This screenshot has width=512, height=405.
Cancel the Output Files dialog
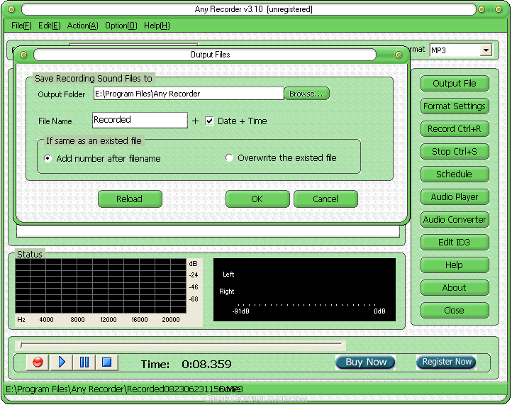[325, 199]
